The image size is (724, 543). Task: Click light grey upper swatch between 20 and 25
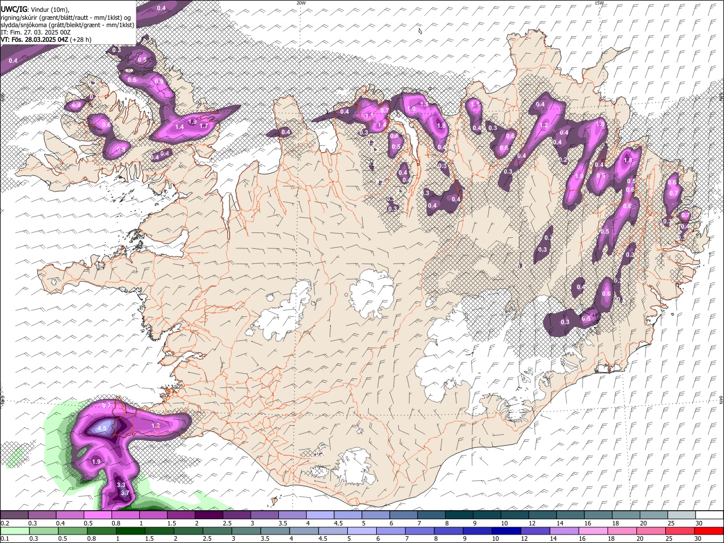[x=653, y=515]
